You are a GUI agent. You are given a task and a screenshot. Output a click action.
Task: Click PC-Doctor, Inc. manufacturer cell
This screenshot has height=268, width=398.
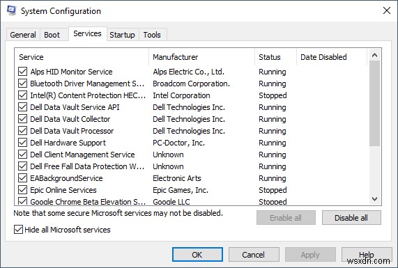(178, 143)
